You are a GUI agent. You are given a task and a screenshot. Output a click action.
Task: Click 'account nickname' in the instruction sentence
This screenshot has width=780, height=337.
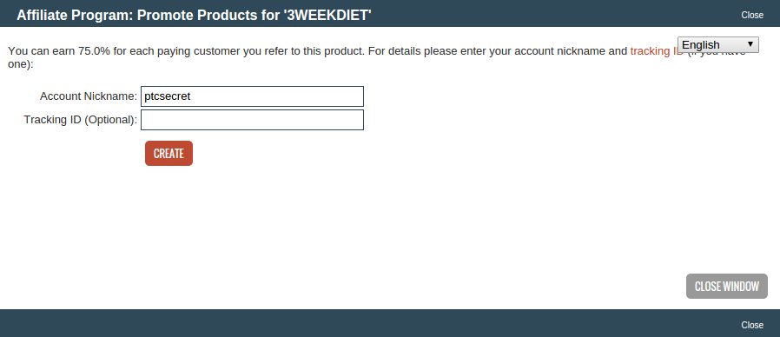(x=559, y=51)
